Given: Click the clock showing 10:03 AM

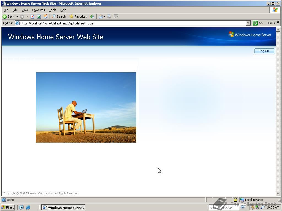Looking at the screenshot, I should point(273,207).
